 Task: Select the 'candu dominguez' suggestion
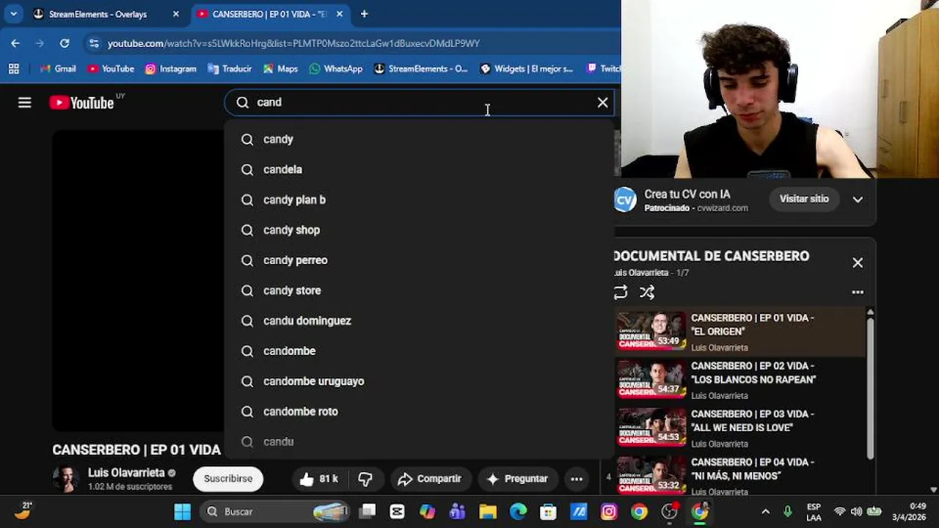419,320
